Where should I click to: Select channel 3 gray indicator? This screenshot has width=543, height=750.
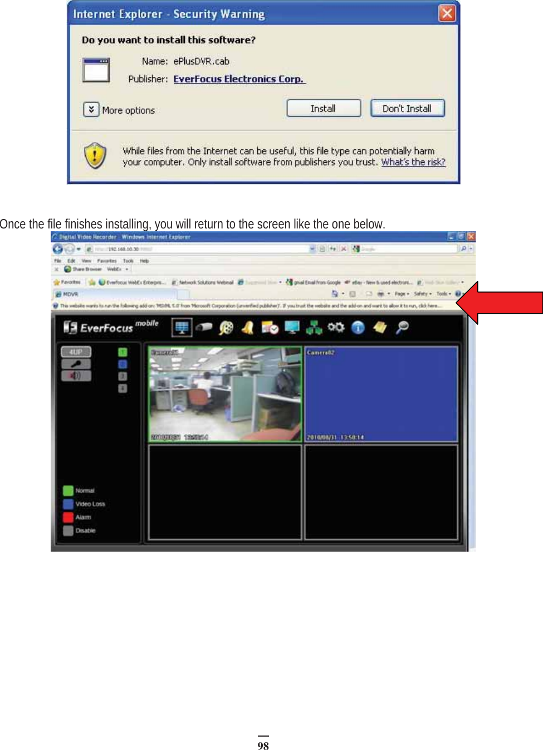[123, 377]
